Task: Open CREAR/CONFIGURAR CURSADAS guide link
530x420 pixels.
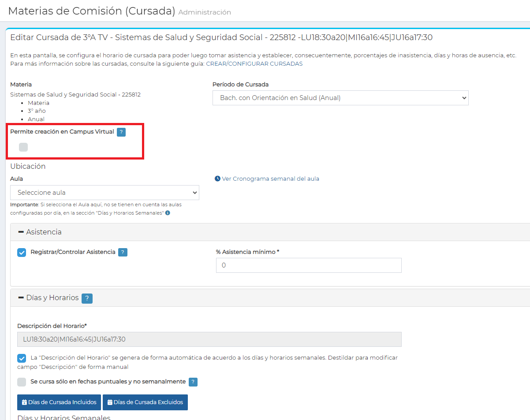Action: coord(254,63)
